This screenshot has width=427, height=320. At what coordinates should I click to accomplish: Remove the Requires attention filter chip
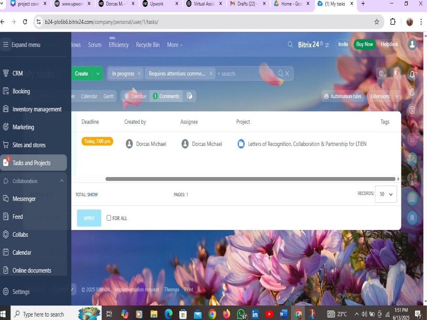(x=211, y=73)
